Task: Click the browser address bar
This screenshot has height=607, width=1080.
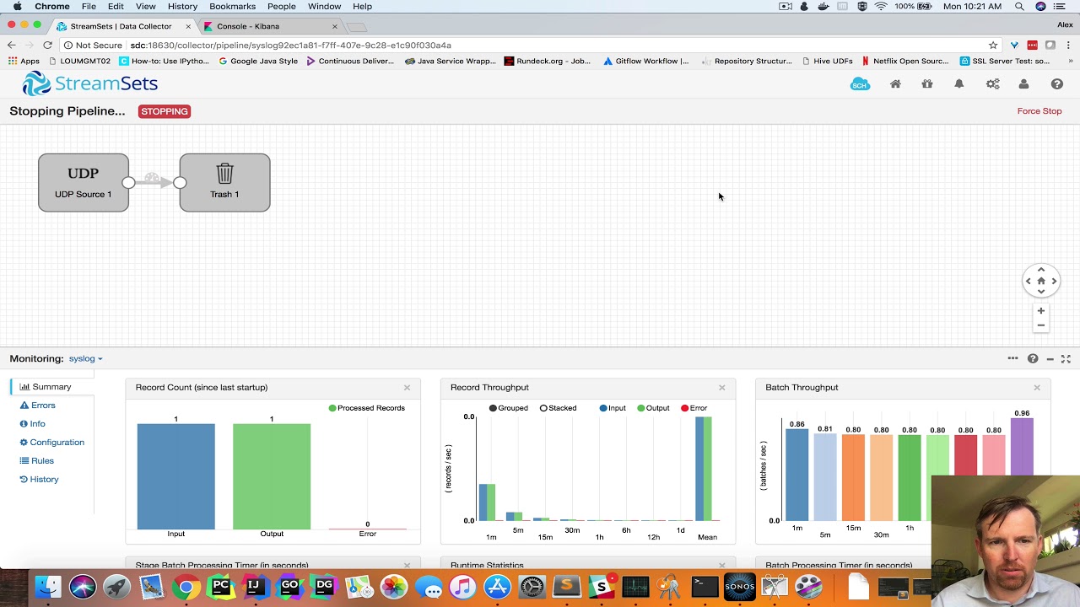Action: tap(523, 46)
